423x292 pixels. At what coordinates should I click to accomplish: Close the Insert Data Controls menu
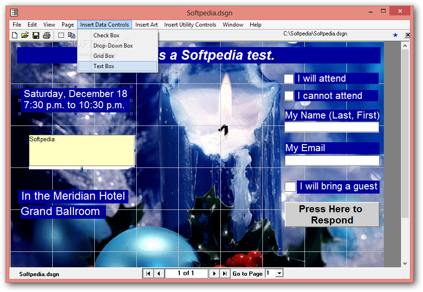[x=105, y=25]
